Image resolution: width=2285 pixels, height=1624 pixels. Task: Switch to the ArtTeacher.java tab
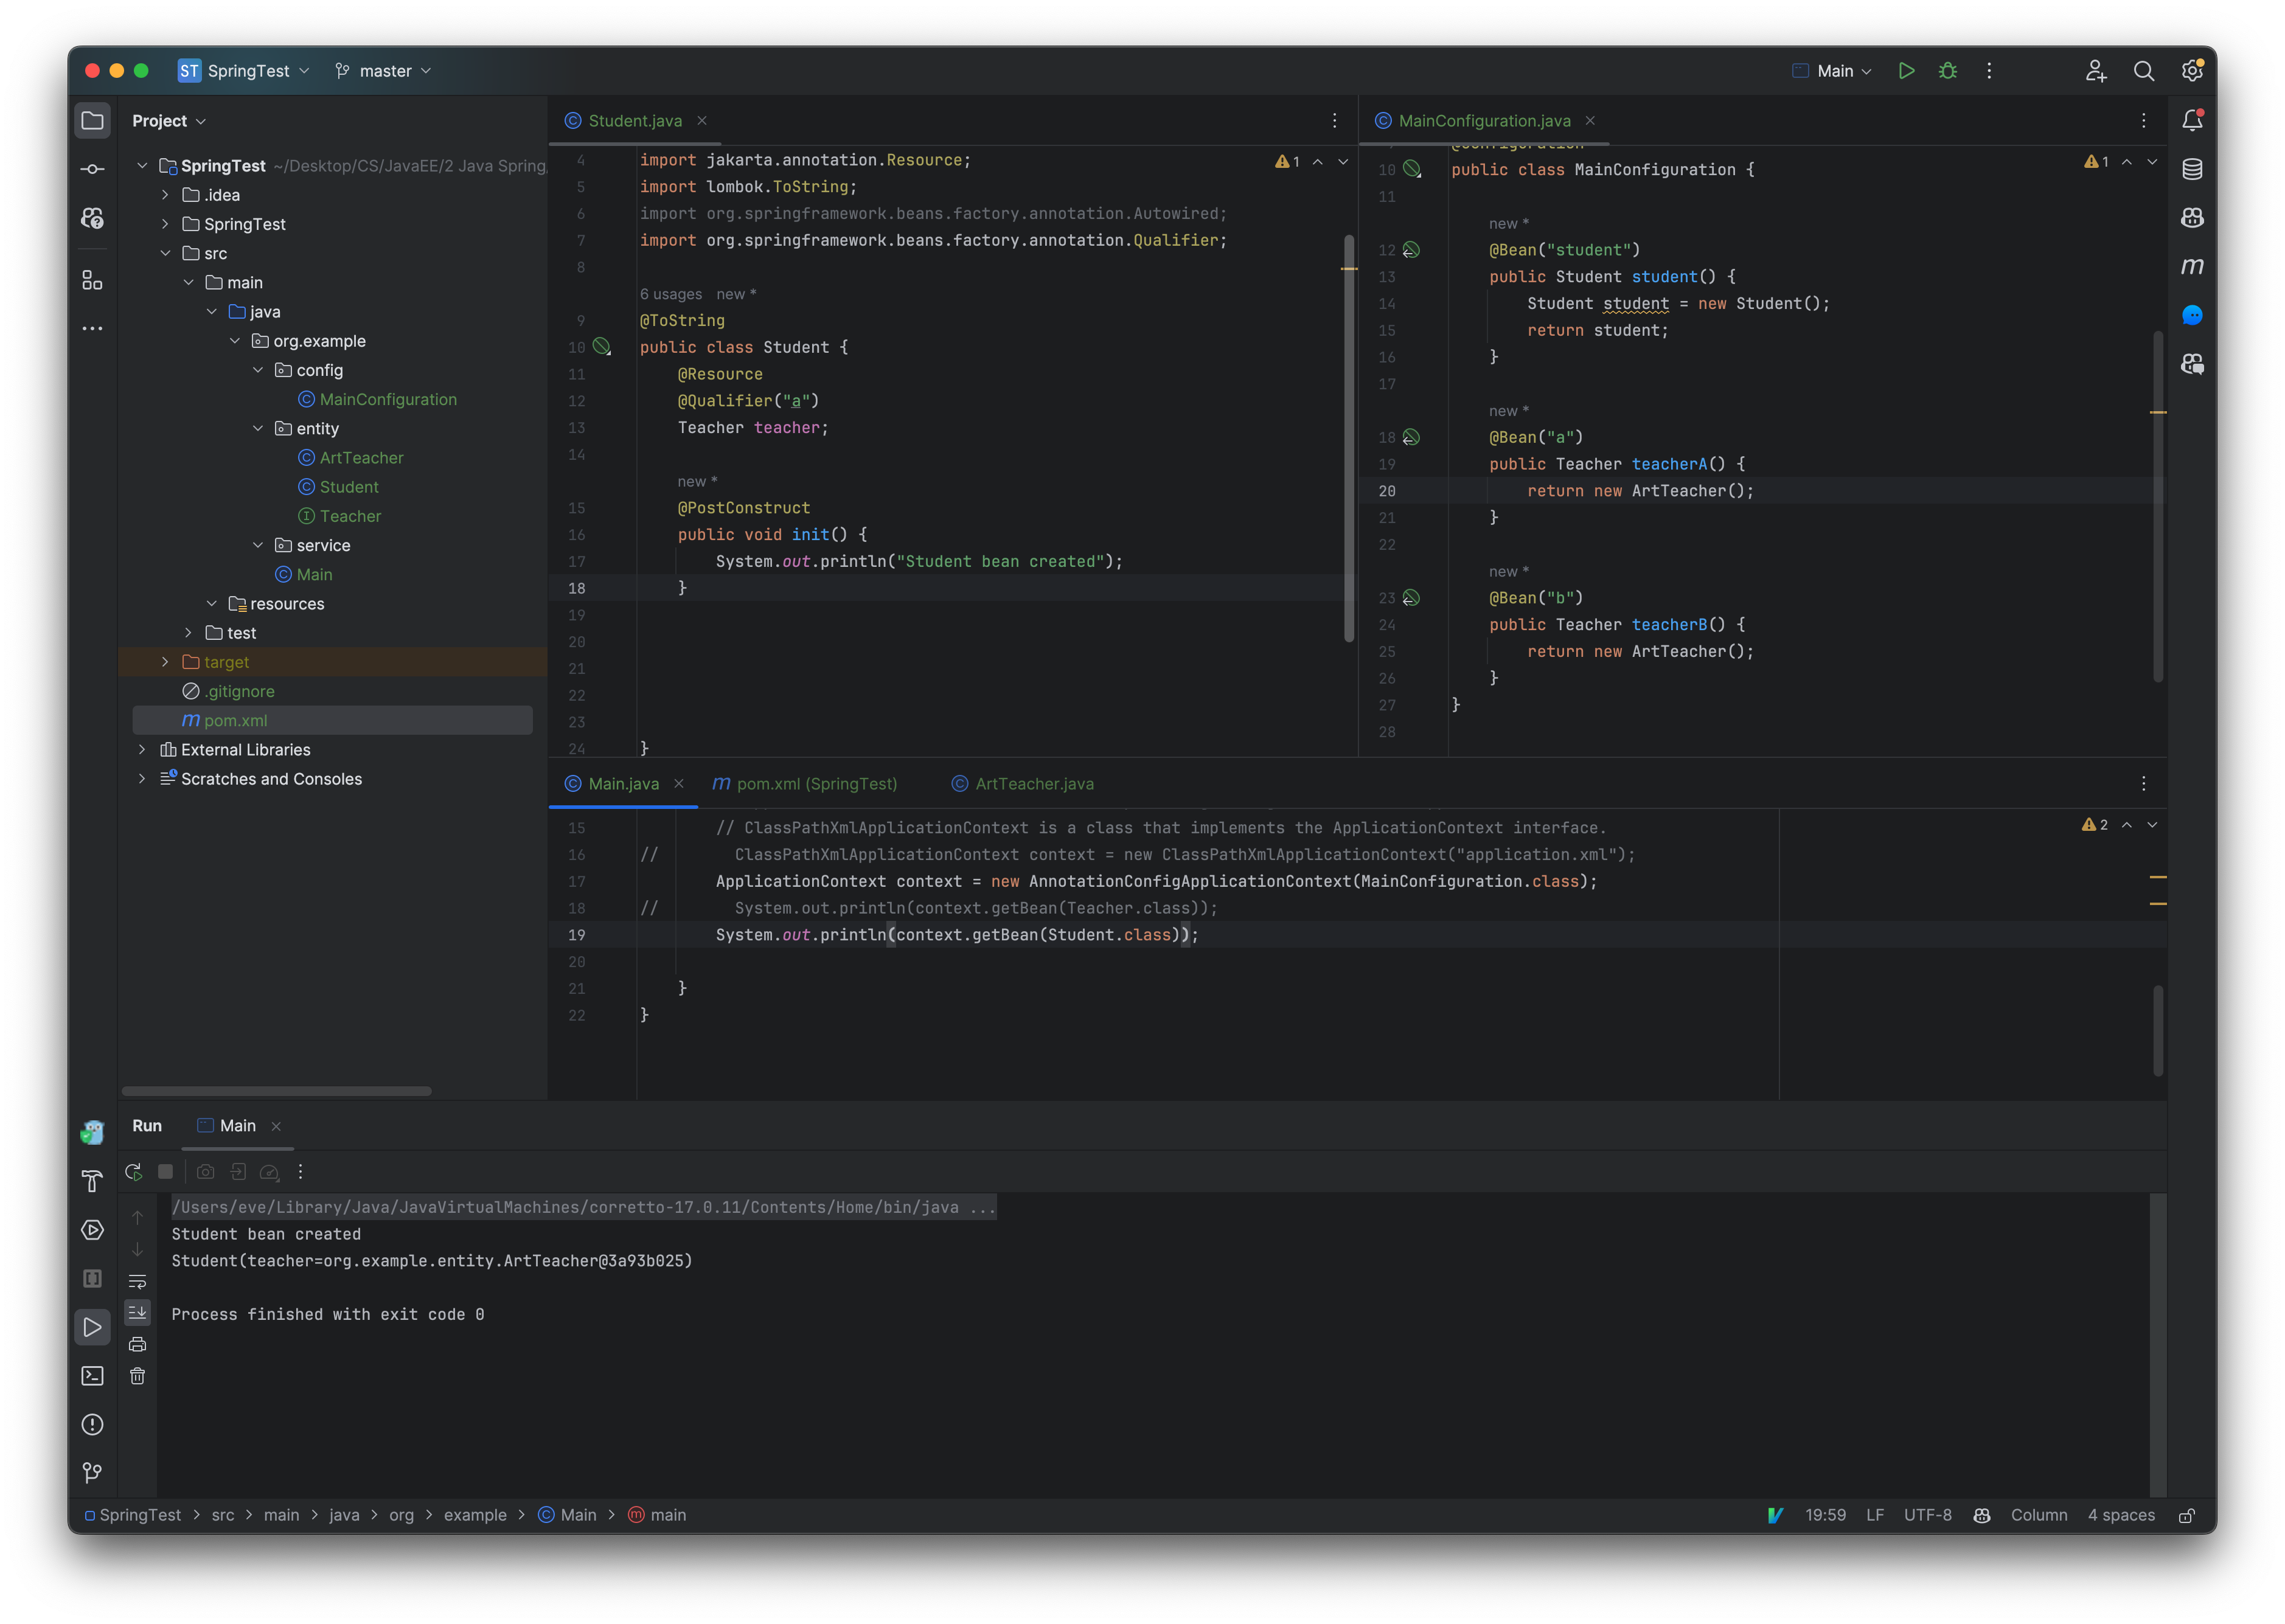pos(1033,784)
